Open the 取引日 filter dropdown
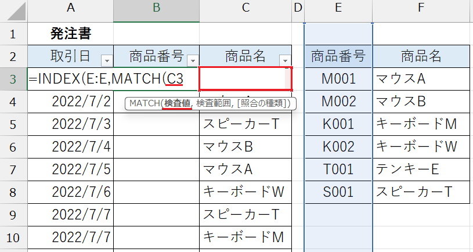 (x=107, y=61)
